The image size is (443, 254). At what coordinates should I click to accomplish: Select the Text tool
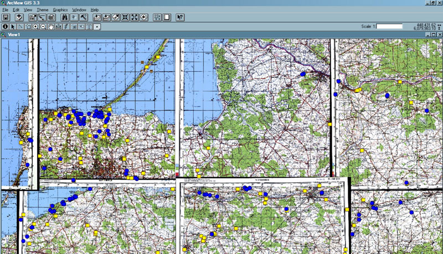[89, 26]
